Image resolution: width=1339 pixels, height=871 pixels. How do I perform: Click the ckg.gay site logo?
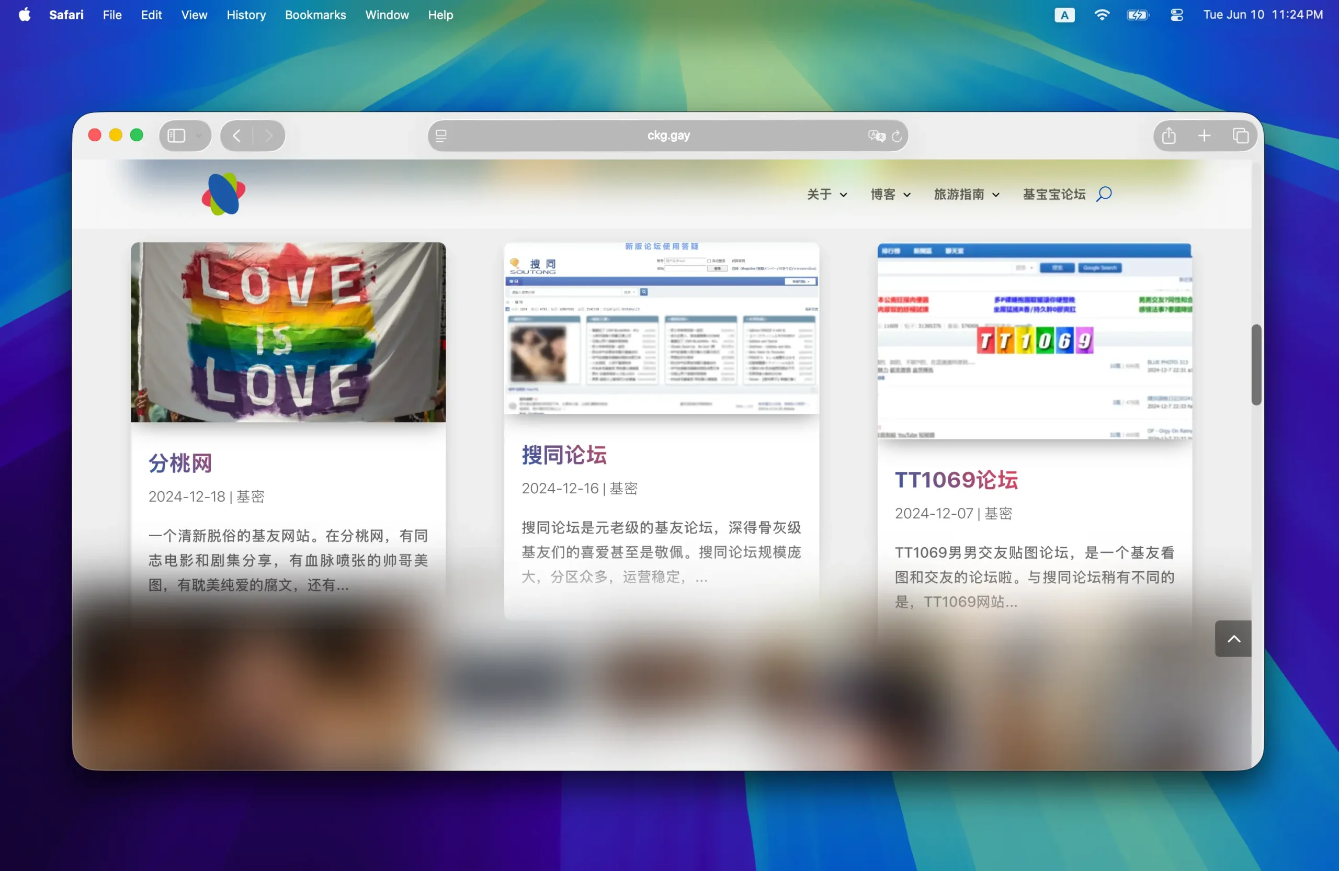(223, 194)
